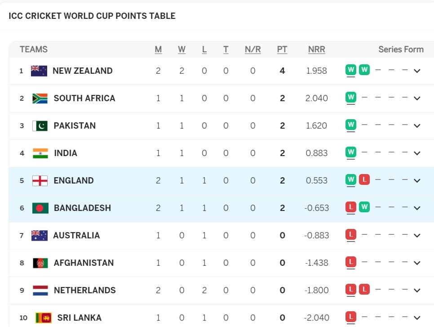Click the South Africa flag icon
This screenshot has height=327, width=434.
point(40,99)
